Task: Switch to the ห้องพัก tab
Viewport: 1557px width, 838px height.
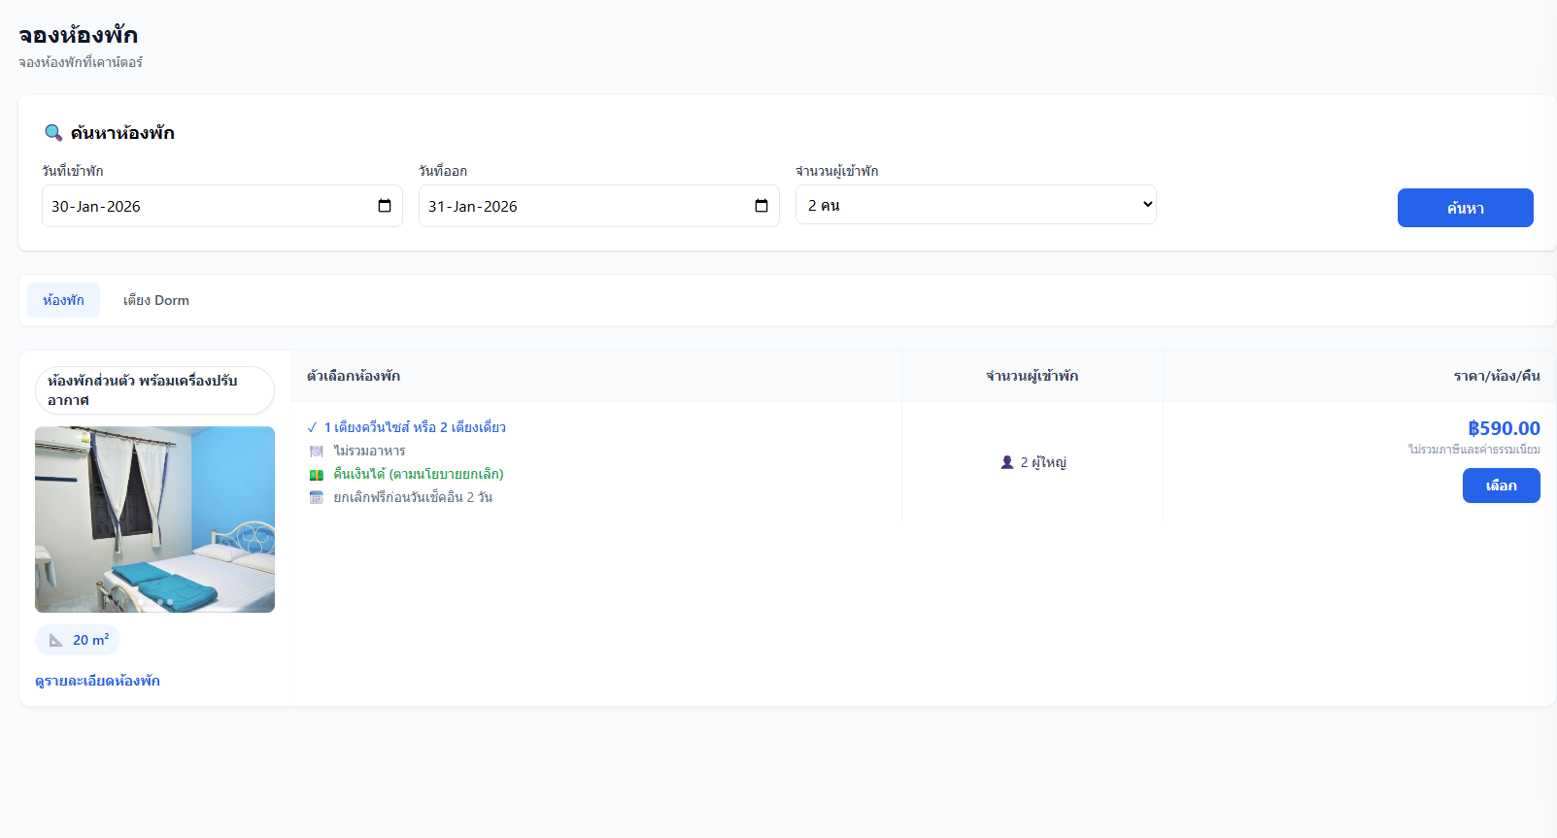Action: coord(63,300)
